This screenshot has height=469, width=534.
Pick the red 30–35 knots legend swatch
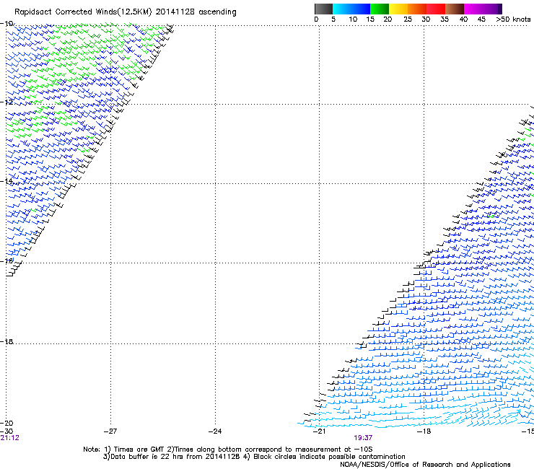(x=436, y=9)
